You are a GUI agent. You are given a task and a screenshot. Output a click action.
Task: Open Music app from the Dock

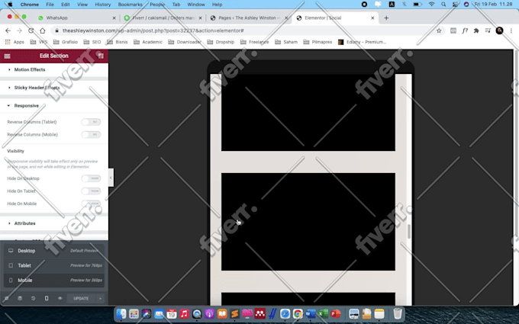point(184,314)
